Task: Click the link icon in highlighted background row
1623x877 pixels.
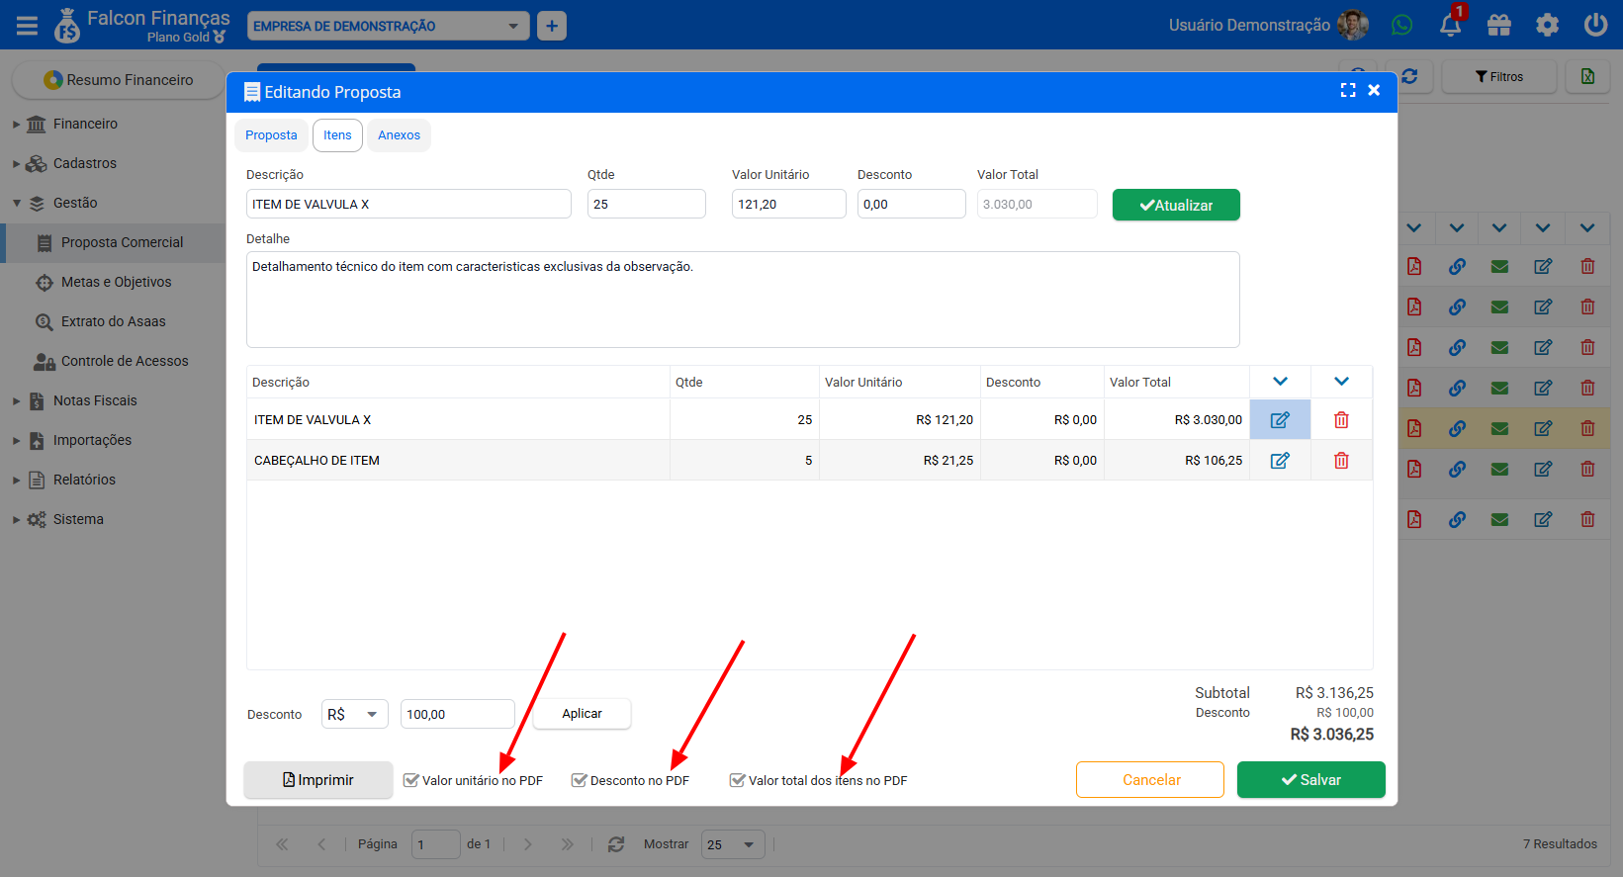Action: [x=1457, y=428]
